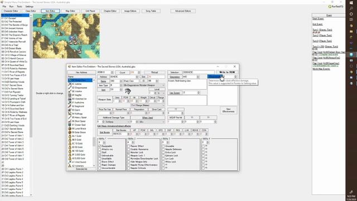Enable the Uncounterable checkbox
The height and width of the screenshot is (201, 357).
pyautogui.click(x=99, y=168)
